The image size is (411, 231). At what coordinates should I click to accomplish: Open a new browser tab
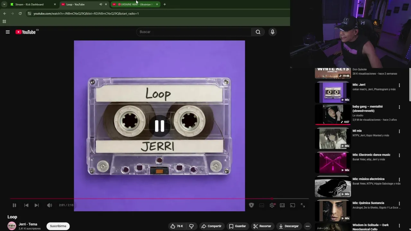(164, 4)
